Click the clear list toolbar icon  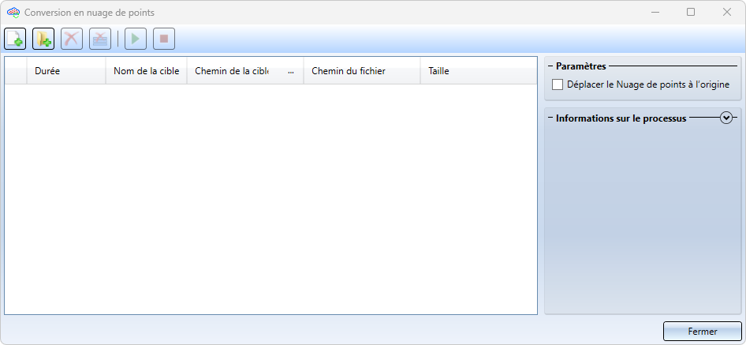[99, 39]
